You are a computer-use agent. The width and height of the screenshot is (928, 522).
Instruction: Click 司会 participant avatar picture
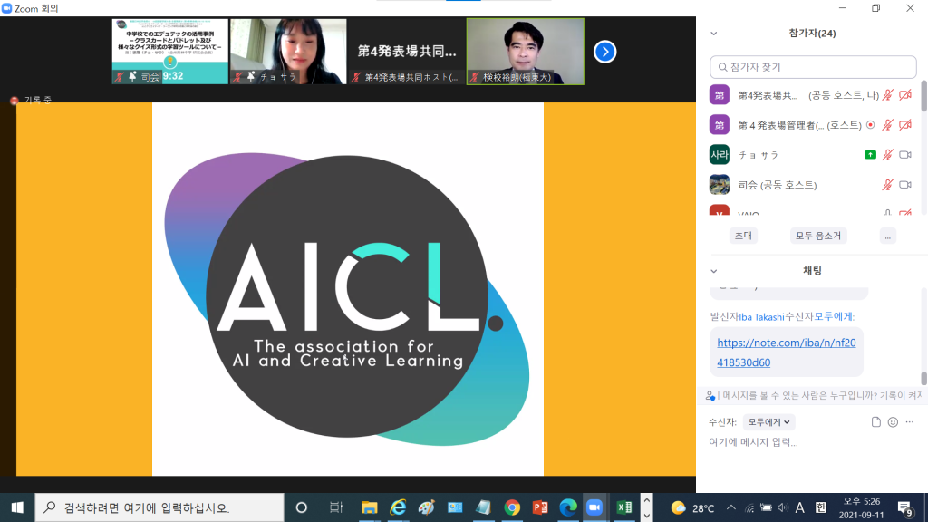click(x=719, y=185)
